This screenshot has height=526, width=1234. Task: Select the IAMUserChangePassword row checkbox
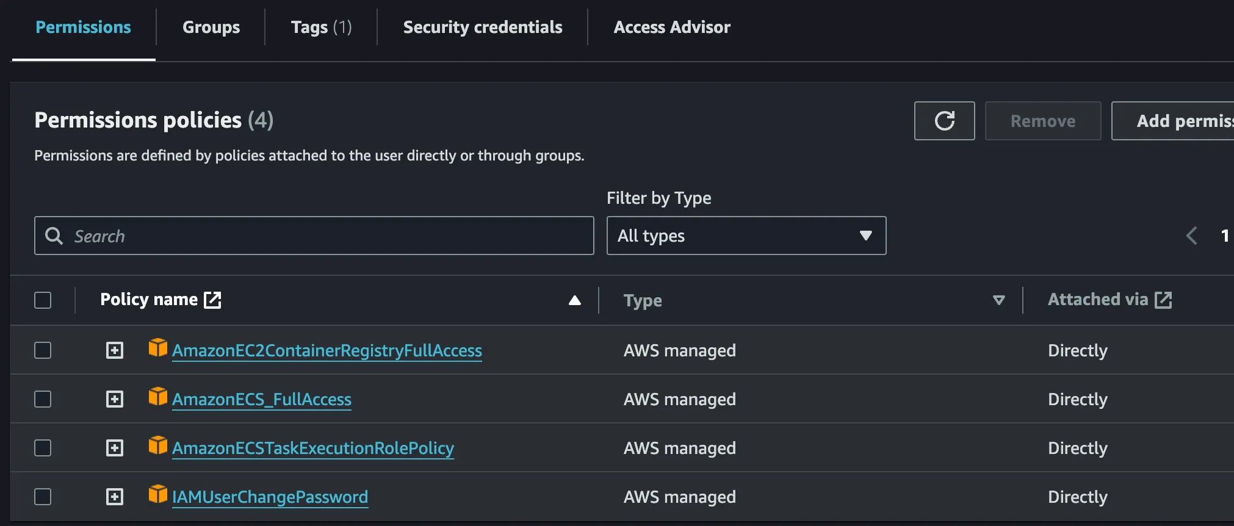[43, 497]
